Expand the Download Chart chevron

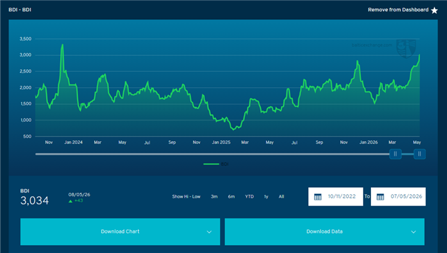point(209,232)
